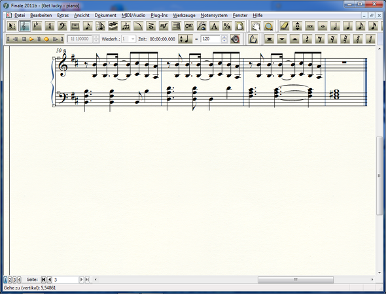Screen dimensions: 386x294
Task: Click the tempo field showing 120
Action: tap(211, 39)
